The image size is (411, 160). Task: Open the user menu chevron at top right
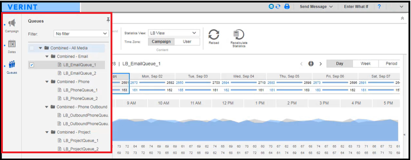pos(401,7)
